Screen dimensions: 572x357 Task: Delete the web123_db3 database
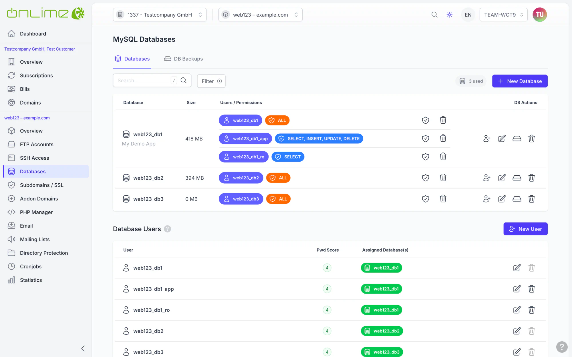point(531,199)
